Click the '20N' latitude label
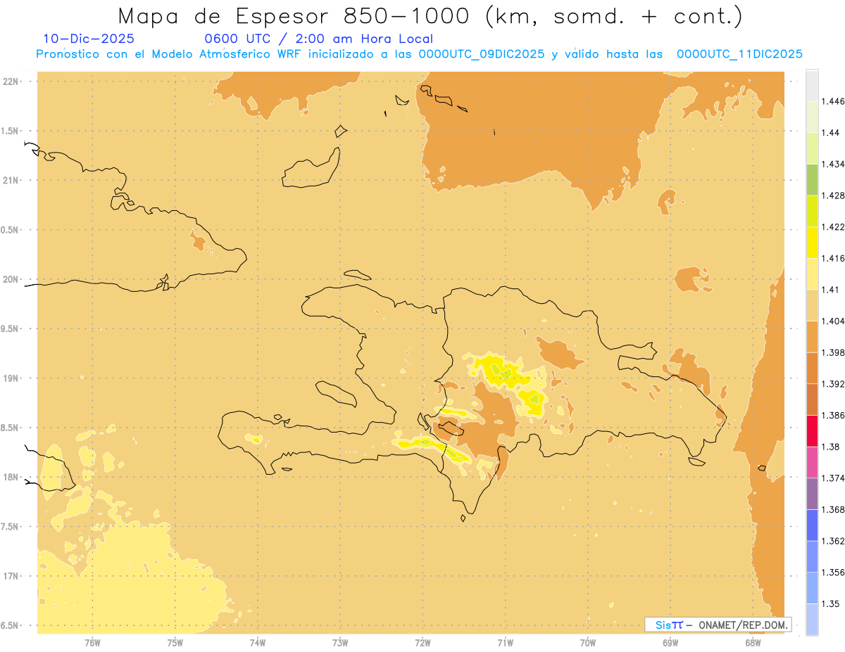 click(11, 279)
